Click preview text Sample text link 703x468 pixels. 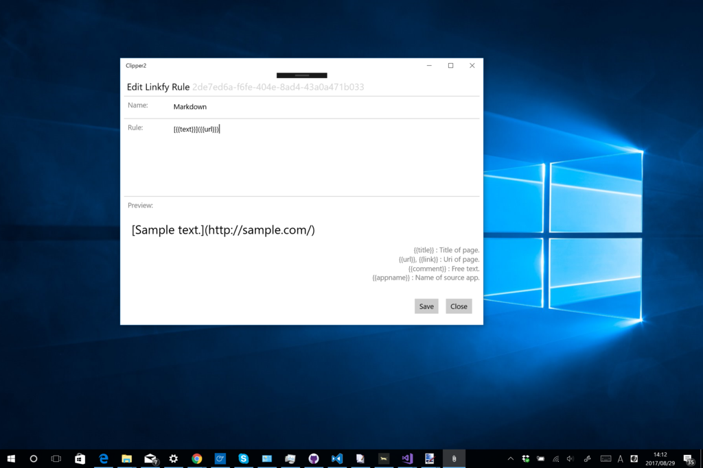point(223,230)
